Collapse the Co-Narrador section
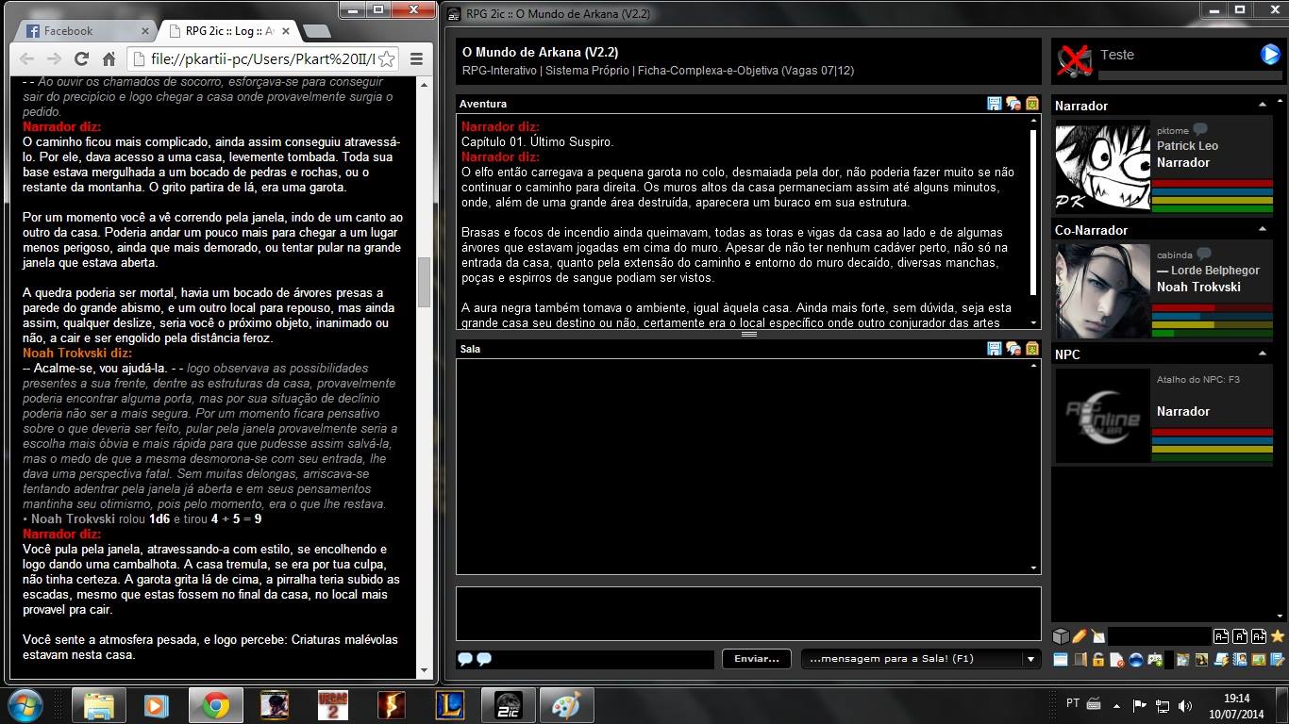This screenshot has width=1289, height=724. 1263,229
